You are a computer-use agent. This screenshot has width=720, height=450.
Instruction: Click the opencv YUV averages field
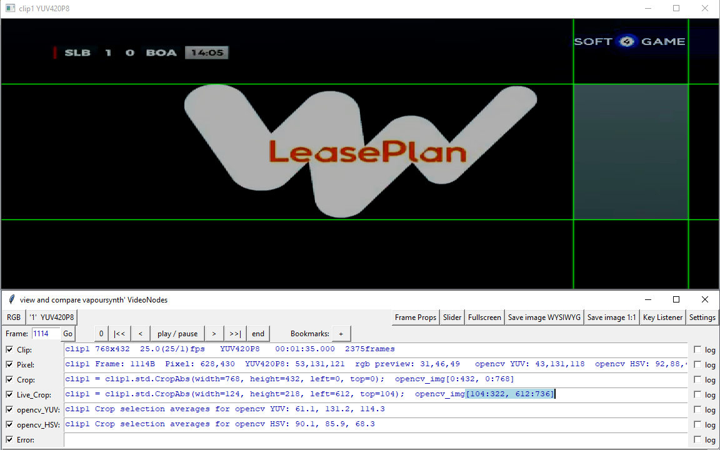tap(376, 409)
